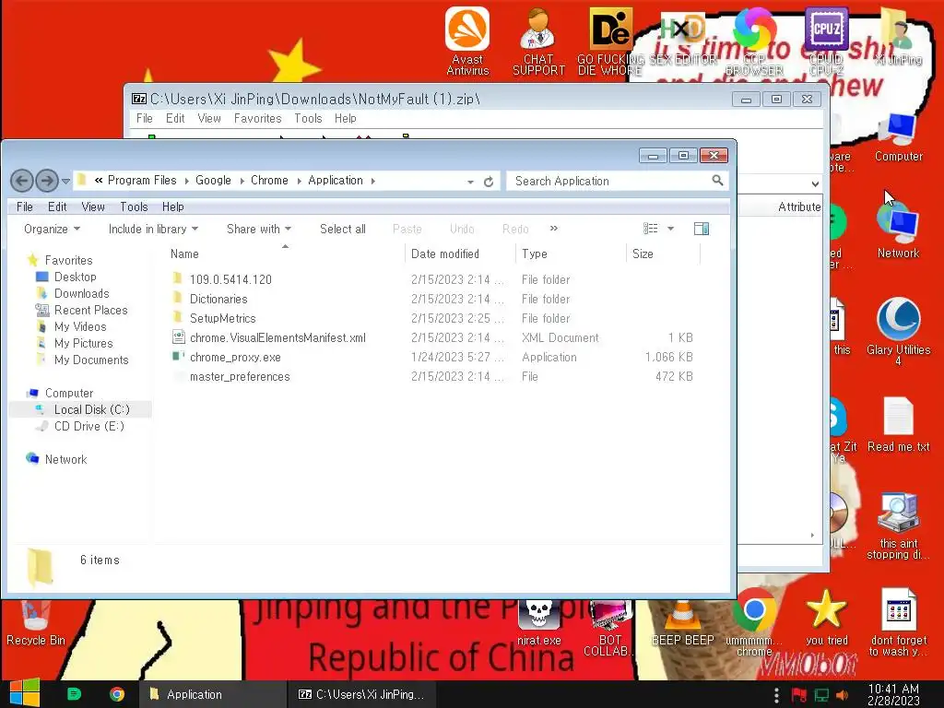Open the Windows Start button
The height and width of the screenshot is (708, 944).
25,693
